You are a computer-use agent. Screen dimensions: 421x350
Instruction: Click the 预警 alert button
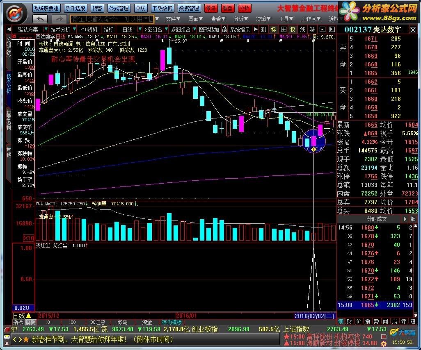coord(97,8)
